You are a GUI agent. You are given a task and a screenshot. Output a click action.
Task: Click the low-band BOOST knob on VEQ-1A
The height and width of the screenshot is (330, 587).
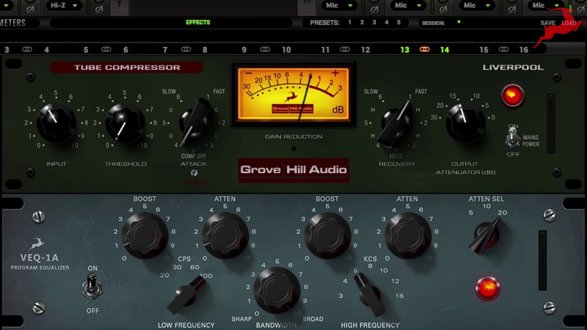pos(144,235)
